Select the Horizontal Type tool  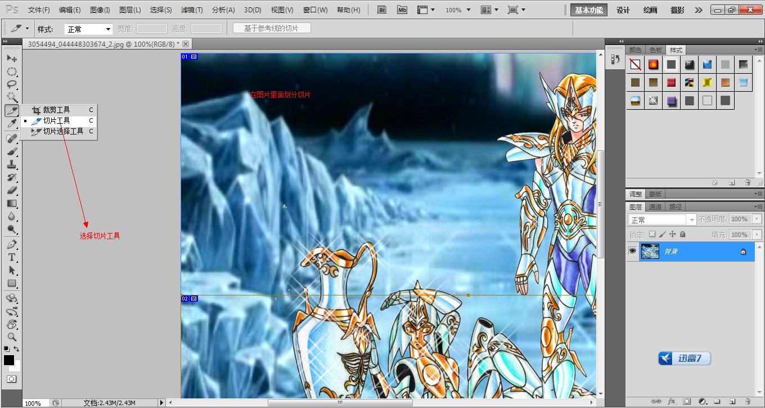(x=12, y=257)
